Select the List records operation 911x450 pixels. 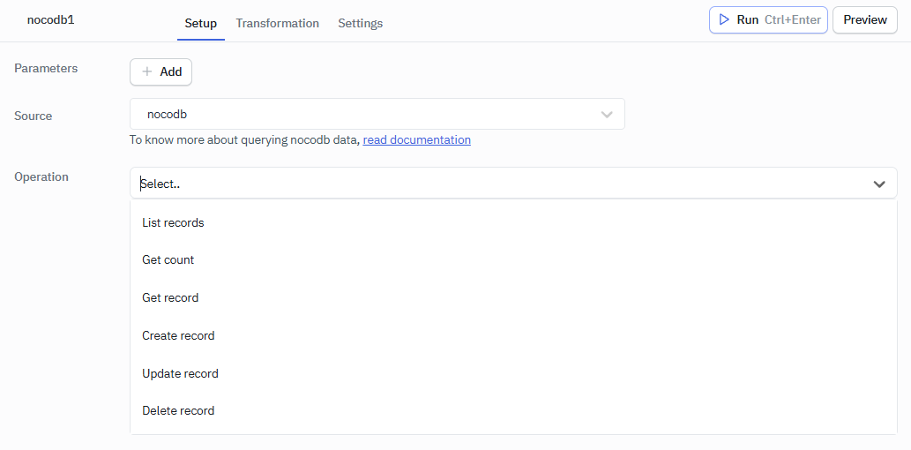tap(173, 222)
